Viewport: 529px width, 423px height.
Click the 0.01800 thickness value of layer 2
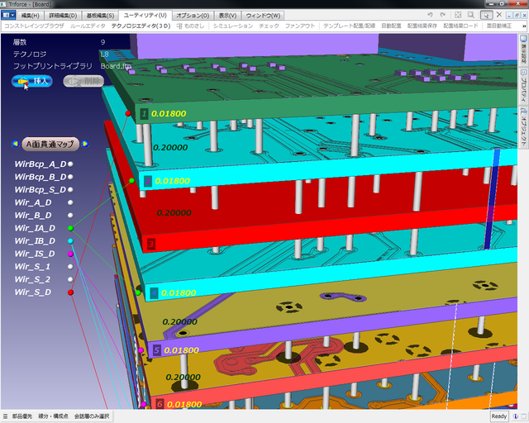coord(173,180)
